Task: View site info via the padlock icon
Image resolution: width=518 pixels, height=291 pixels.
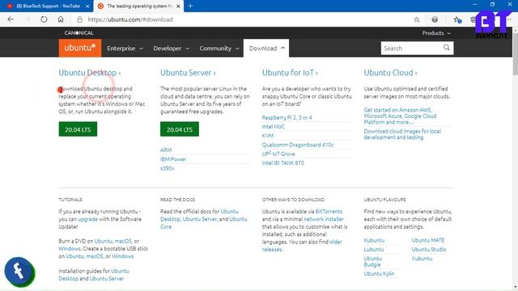Action: click(79, 19)
